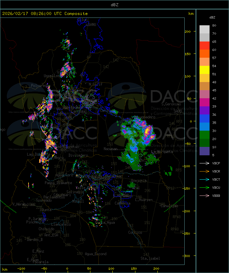
Task: Pick the orange 57–60 dBZ legend swatch
Action: click(204, 53)
